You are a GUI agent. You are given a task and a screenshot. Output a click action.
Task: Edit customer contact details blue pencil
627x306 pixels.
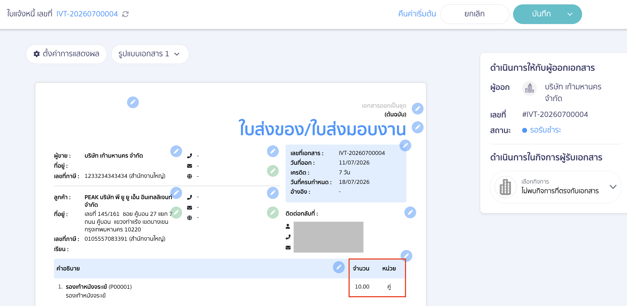[x=273, y=193]
